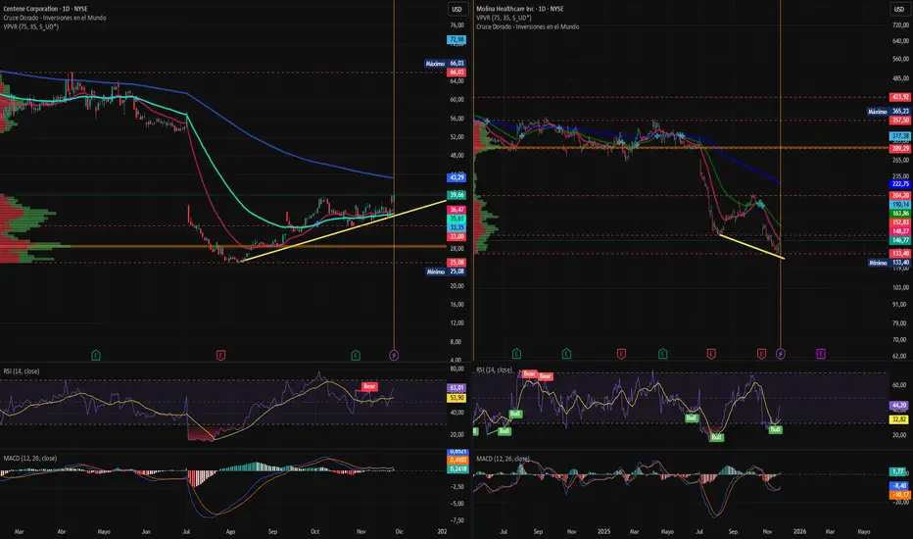Click blue 43,29 price tag on Centene scale
Image resolution: width=913 pixels, height=539 pixels.
[456, 177]
